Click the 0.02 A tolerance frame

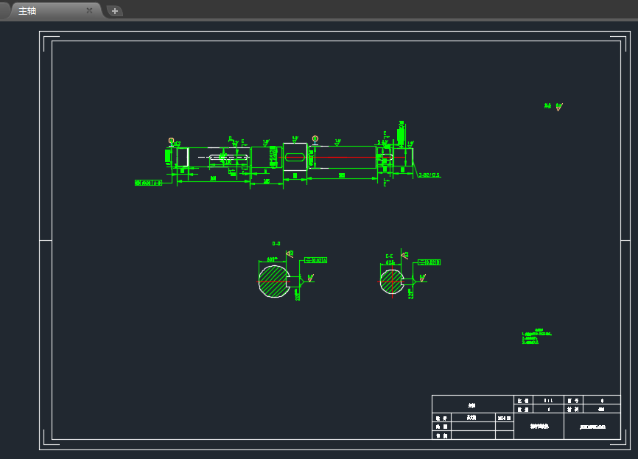coord(316,260)
